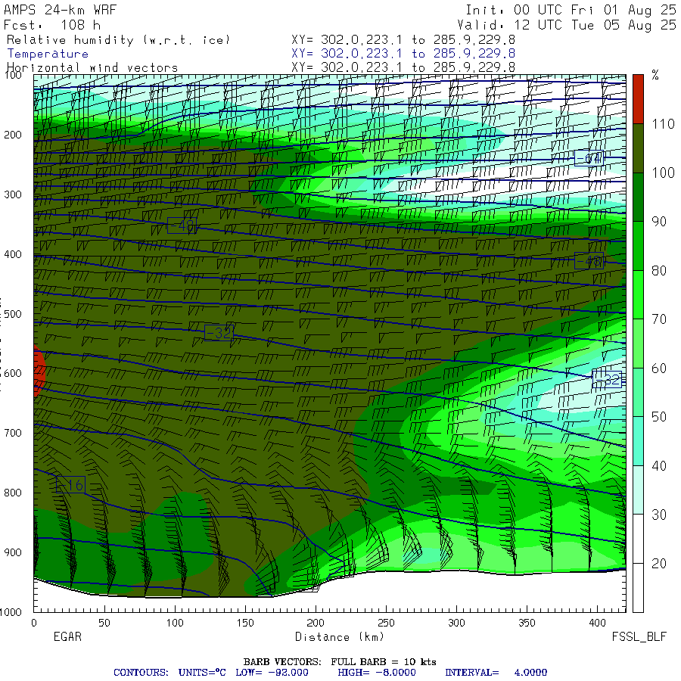Click the turquoise 40–50 color bar segment

pos(638,441)
